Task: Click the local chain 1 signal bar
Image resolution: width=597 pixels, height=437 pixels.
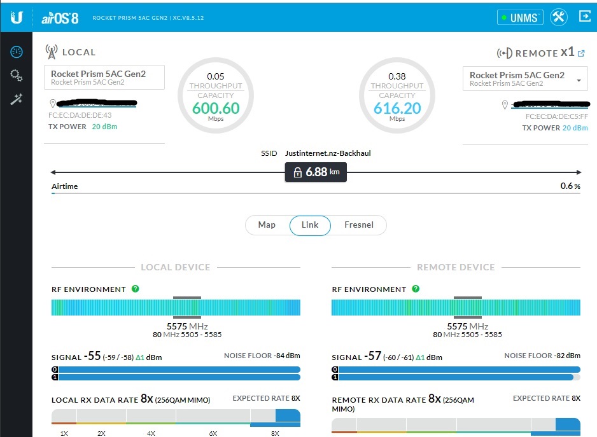Action: [176, 377]
